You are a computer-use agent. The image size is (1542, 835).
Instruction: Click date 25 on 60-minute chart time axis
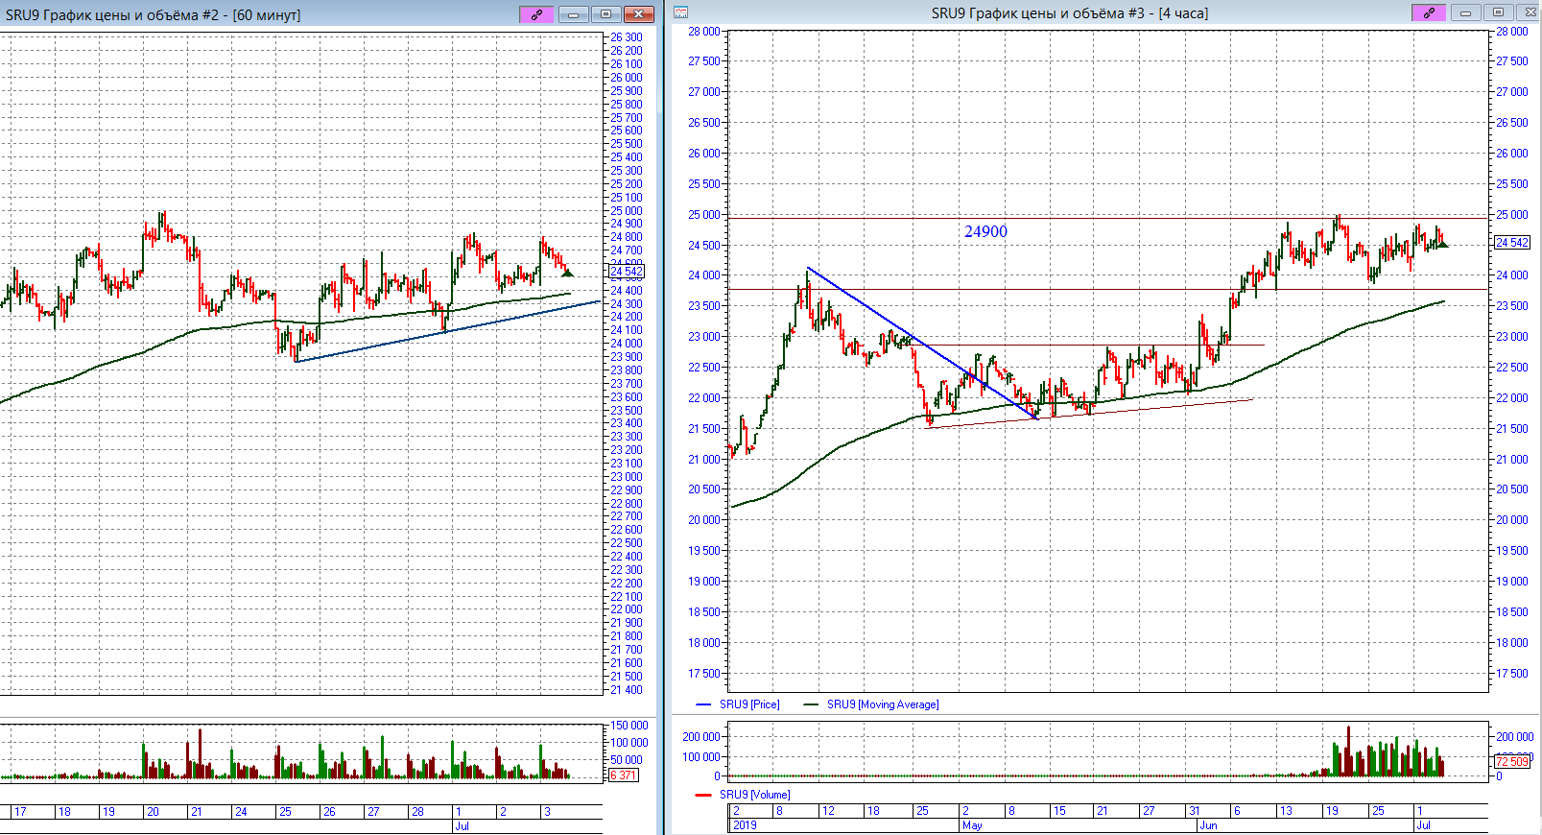point(285,812)
